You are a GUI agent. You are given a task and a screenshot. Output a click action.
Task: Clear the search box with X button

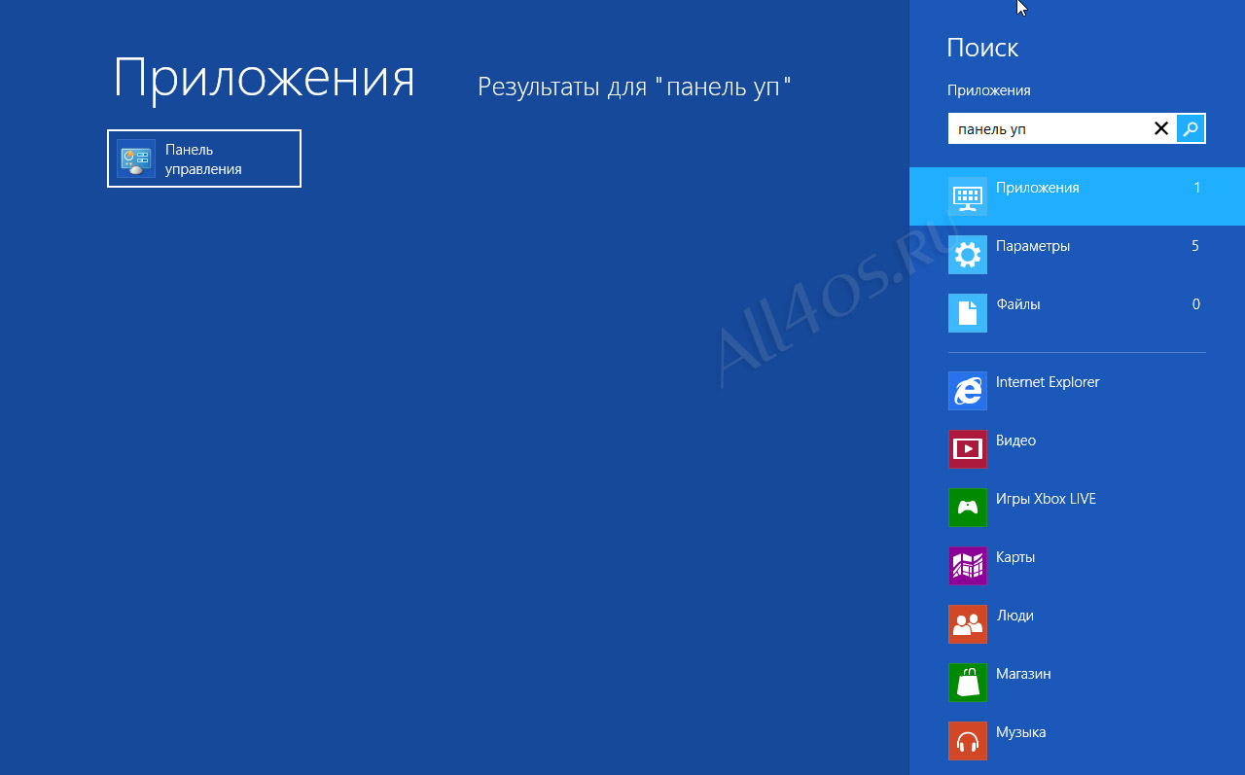pos(1161,128)
